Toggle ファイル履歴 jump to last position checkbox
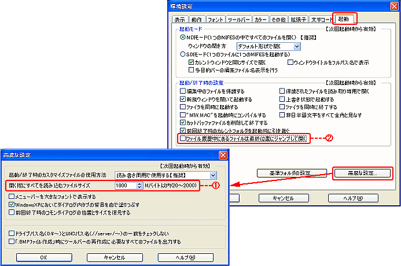 (x=183, y=139)
